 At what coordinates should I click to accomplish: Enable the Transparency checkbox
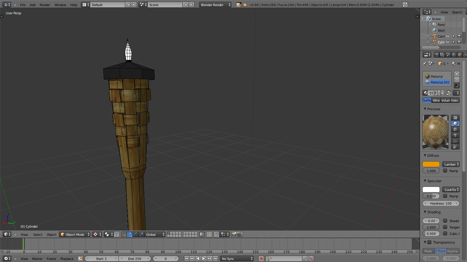click(x=429, y=242)
